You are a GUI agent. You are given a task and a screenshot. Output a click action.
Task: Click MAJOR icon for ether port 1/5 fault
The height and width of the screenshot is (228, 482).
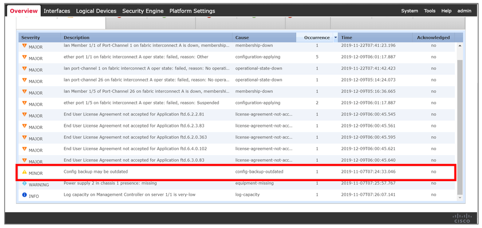pos(25,103)
